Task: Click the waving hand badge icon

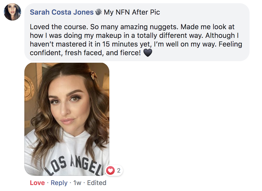Action: pos(98,12)
